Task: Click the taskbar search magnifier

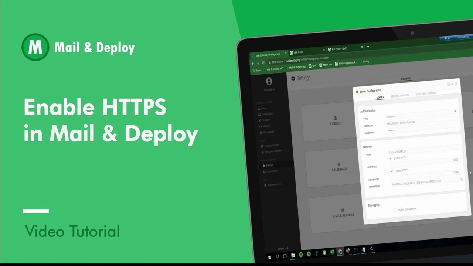Action: [x=277, y=256]
